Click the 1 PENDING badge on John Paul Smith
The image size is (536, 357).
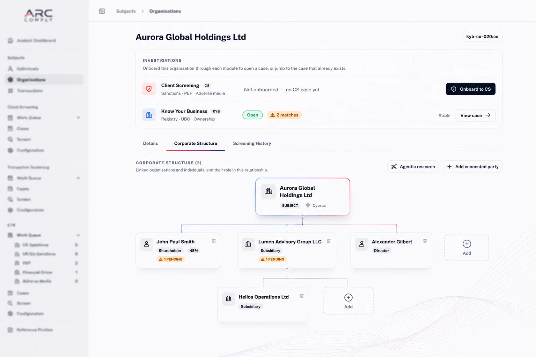171,259
